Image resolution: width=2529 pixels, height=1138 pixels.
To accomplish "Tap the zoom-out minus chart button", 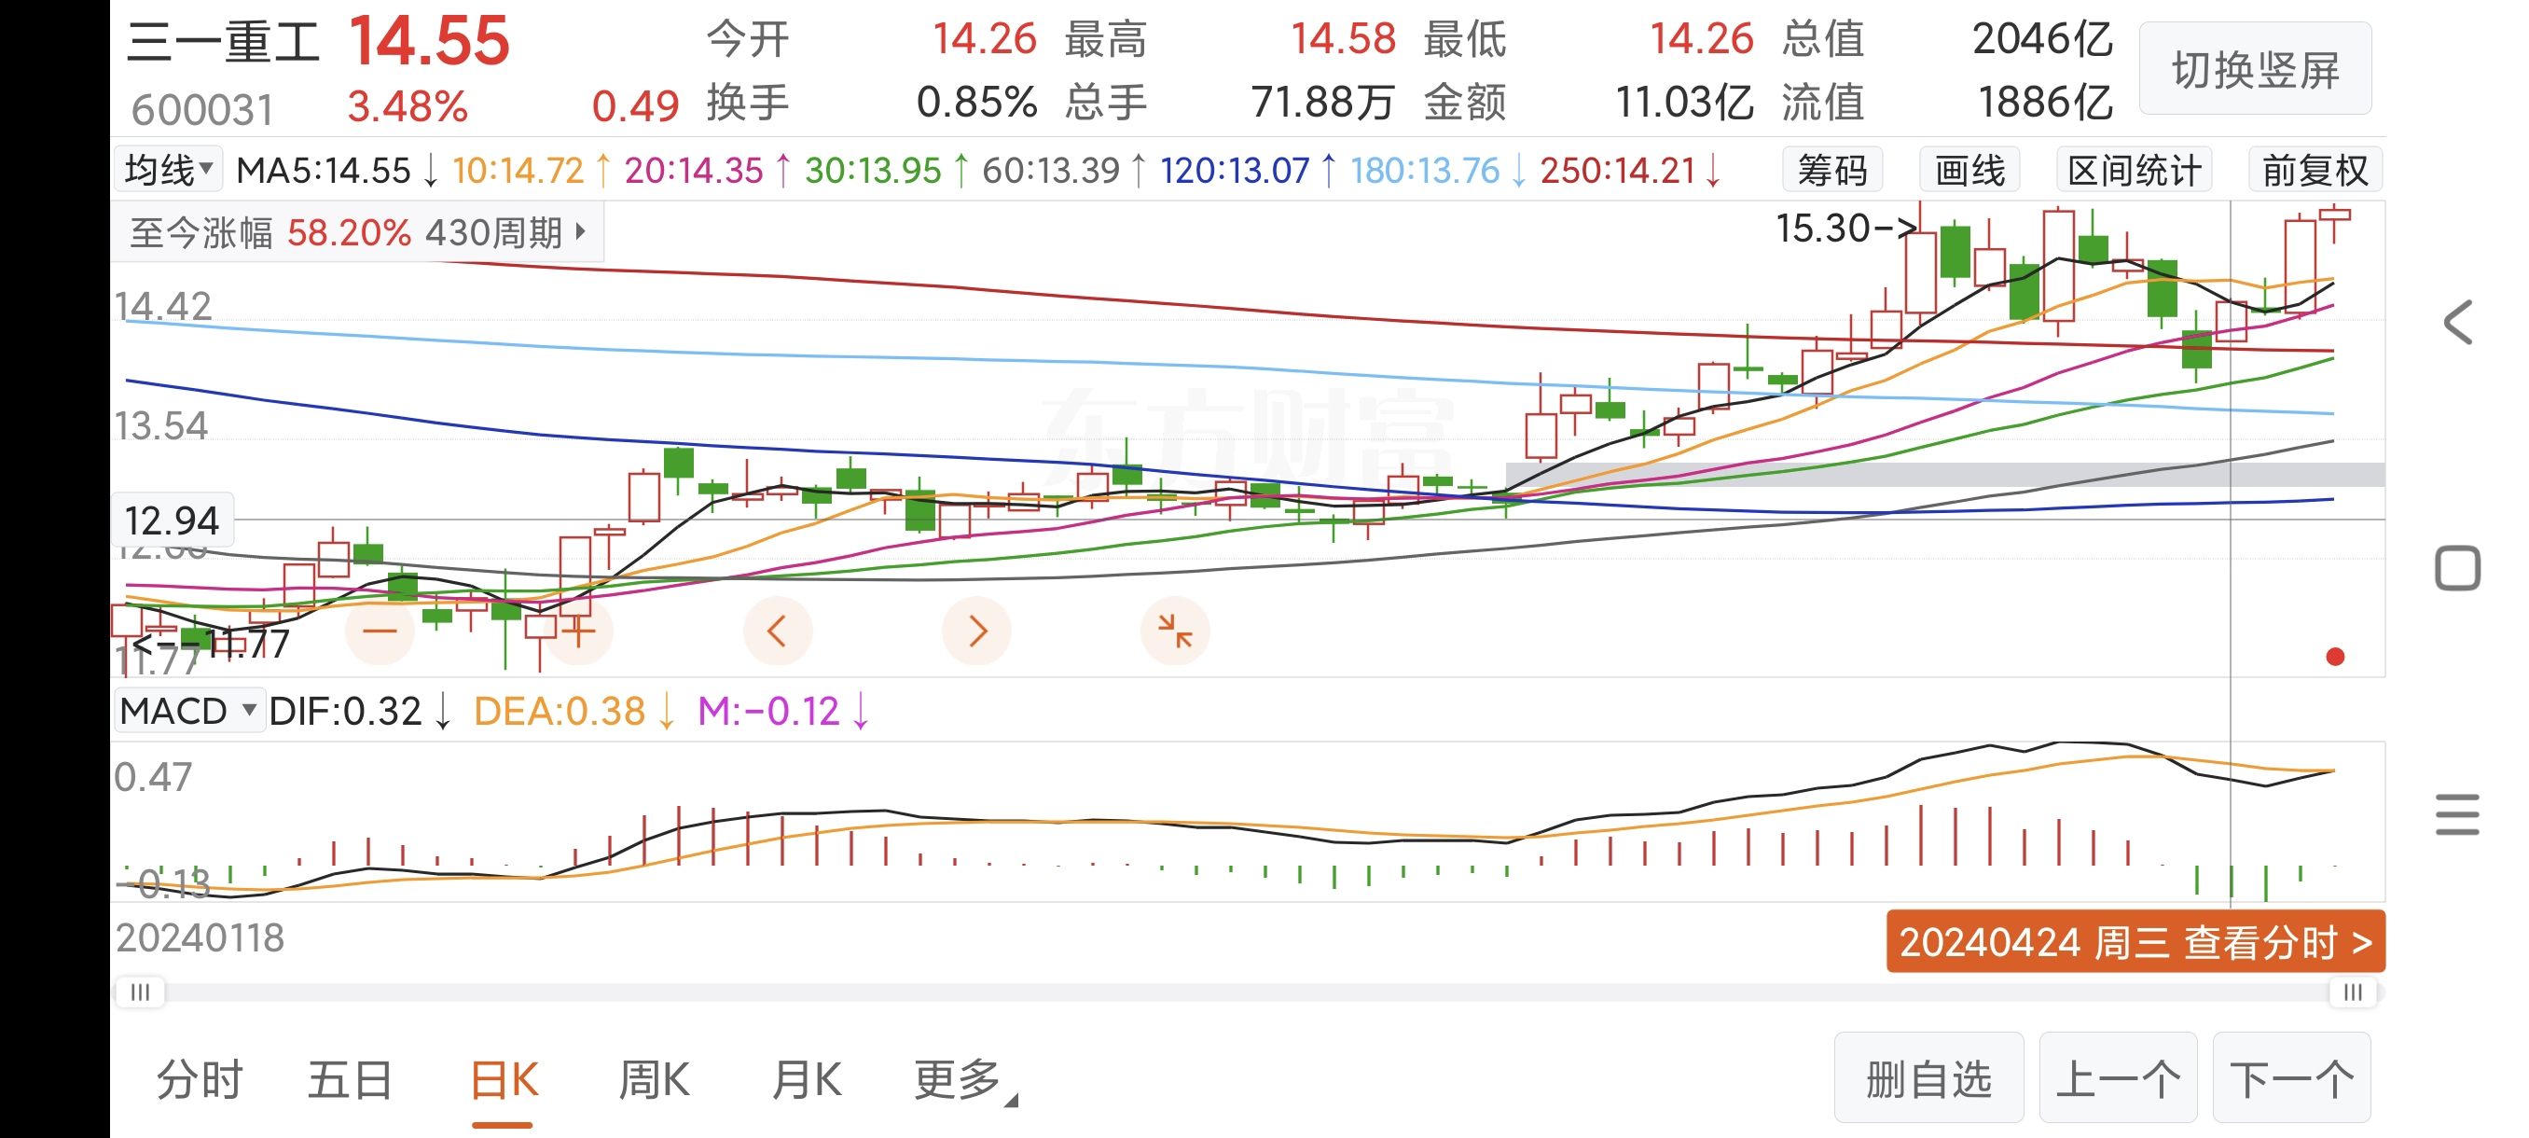I will (x=380, y=631).
